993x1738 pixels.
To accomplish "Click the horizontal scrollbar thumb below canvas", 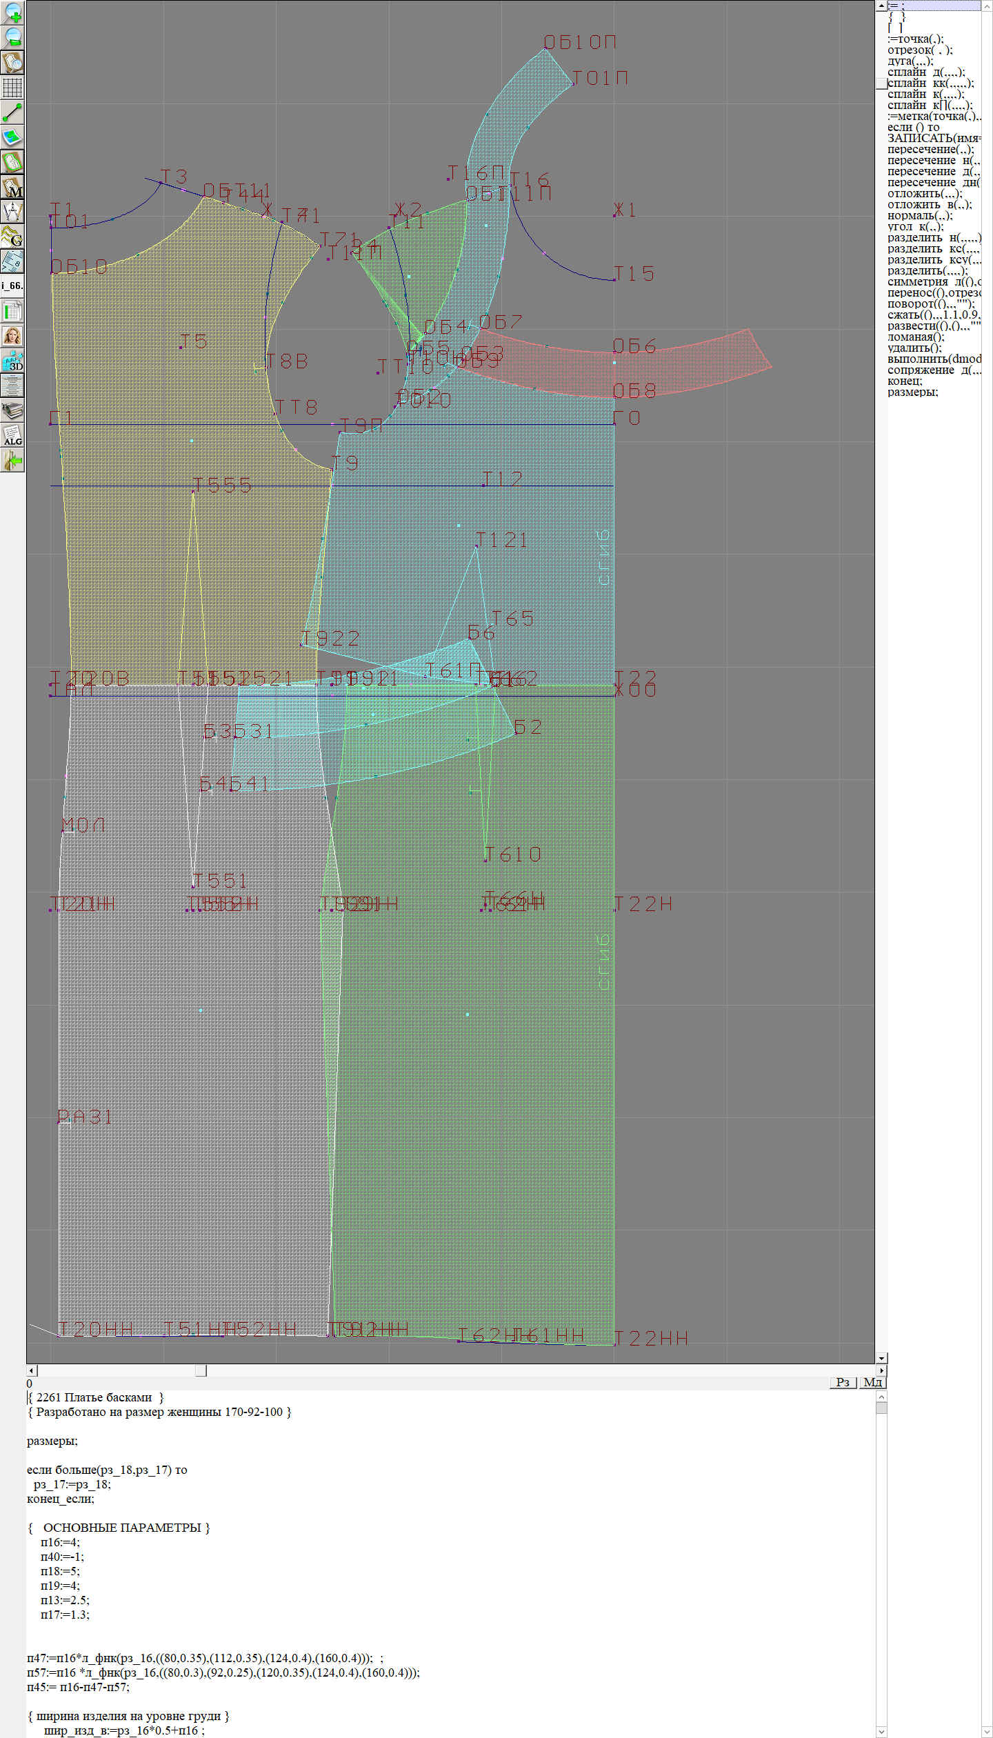I will click(x=201, y=1370).
